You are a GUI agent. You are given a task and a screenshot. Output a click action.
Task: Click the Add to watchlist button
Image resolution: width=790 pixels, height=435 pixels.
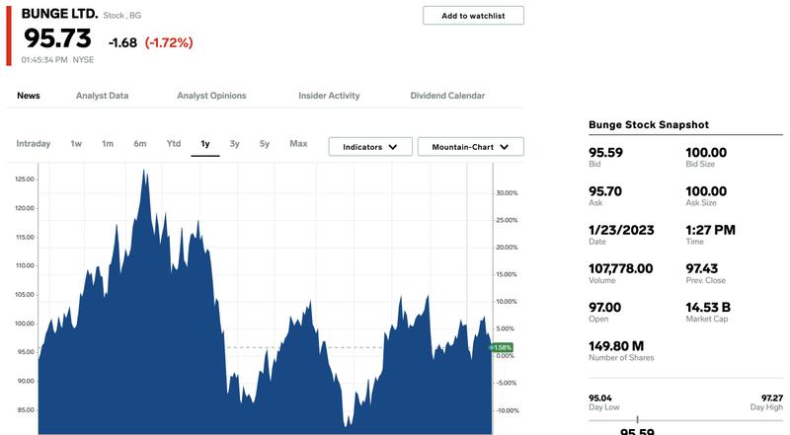(x=473, y=16)
